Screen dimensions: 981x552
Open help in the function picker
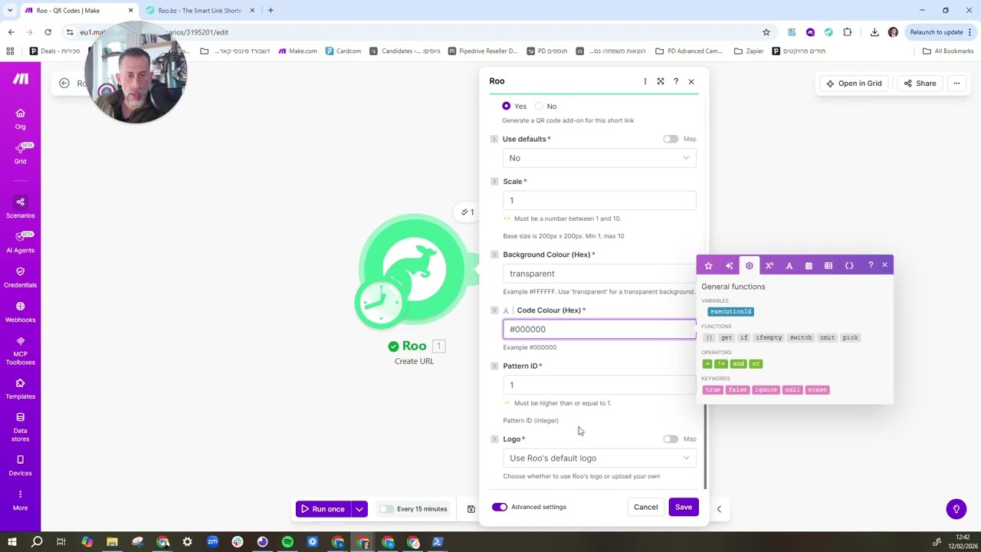pos(871,265)
